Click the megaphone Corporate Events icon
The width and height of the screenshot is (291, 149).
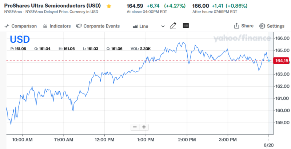(79, 26)
